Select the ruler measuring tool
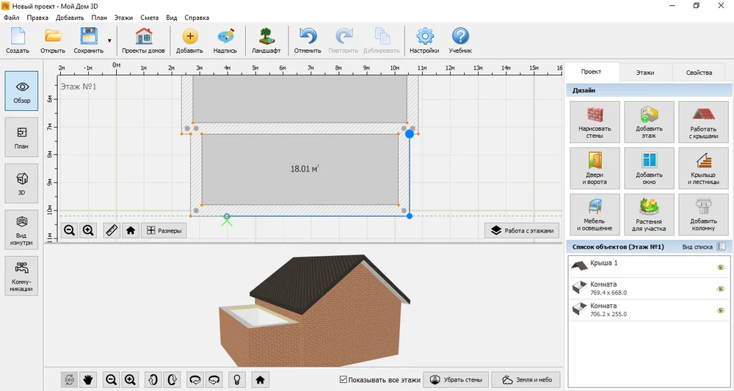This screenshot has height=391, width=734. (112, 230)
